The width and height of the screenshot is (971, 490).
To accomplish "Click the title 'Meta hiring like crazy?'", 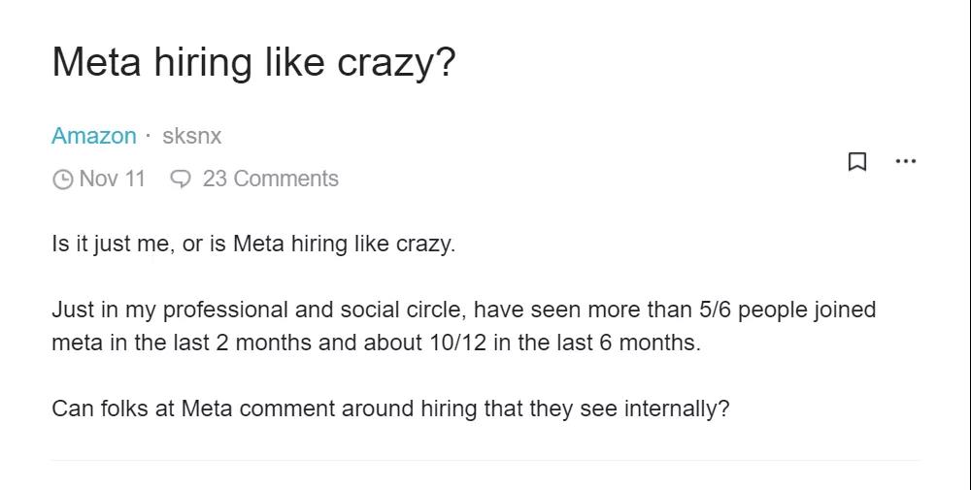I will [x=253, y=62].
